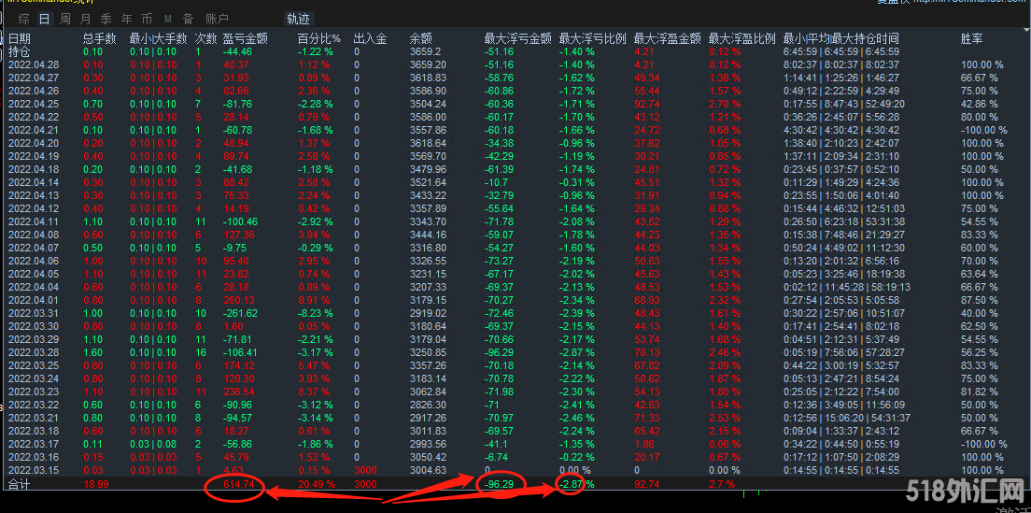Click the 出入金 column header
The width and height of the screenshot is (1031, 513).
pos(370,39)
